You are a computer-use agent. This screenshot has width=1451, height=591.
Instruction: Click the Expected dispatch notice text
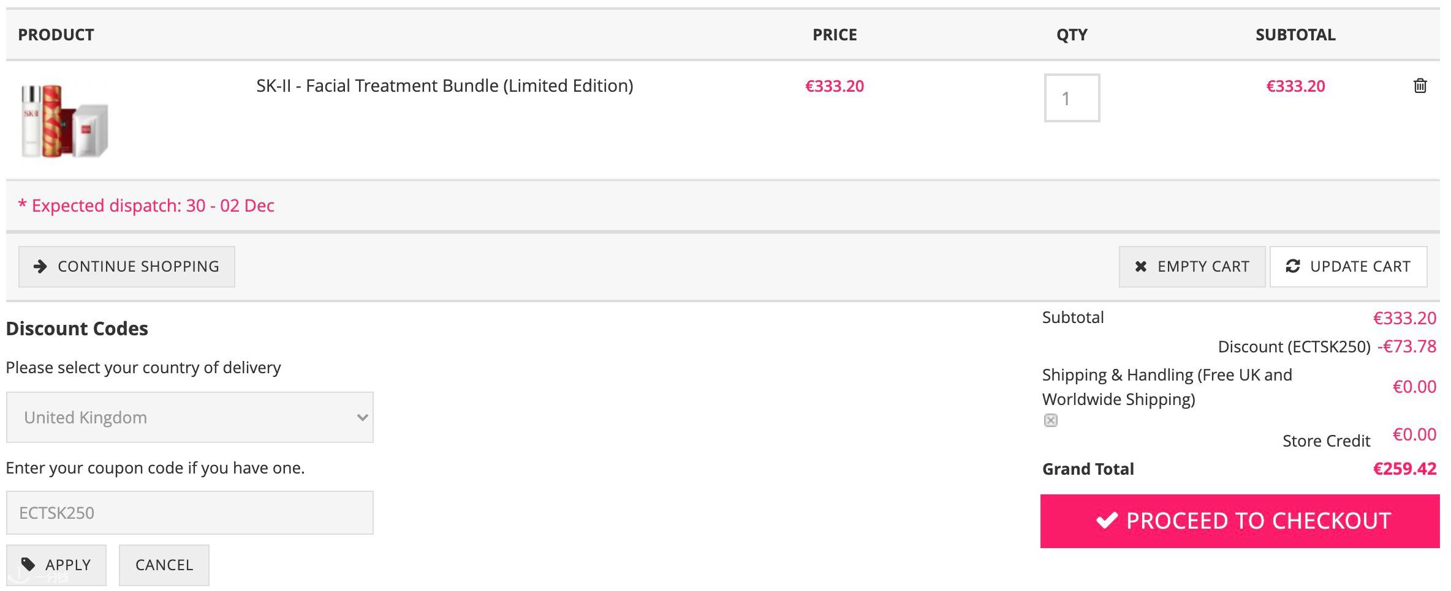click(x=146, y=206)
